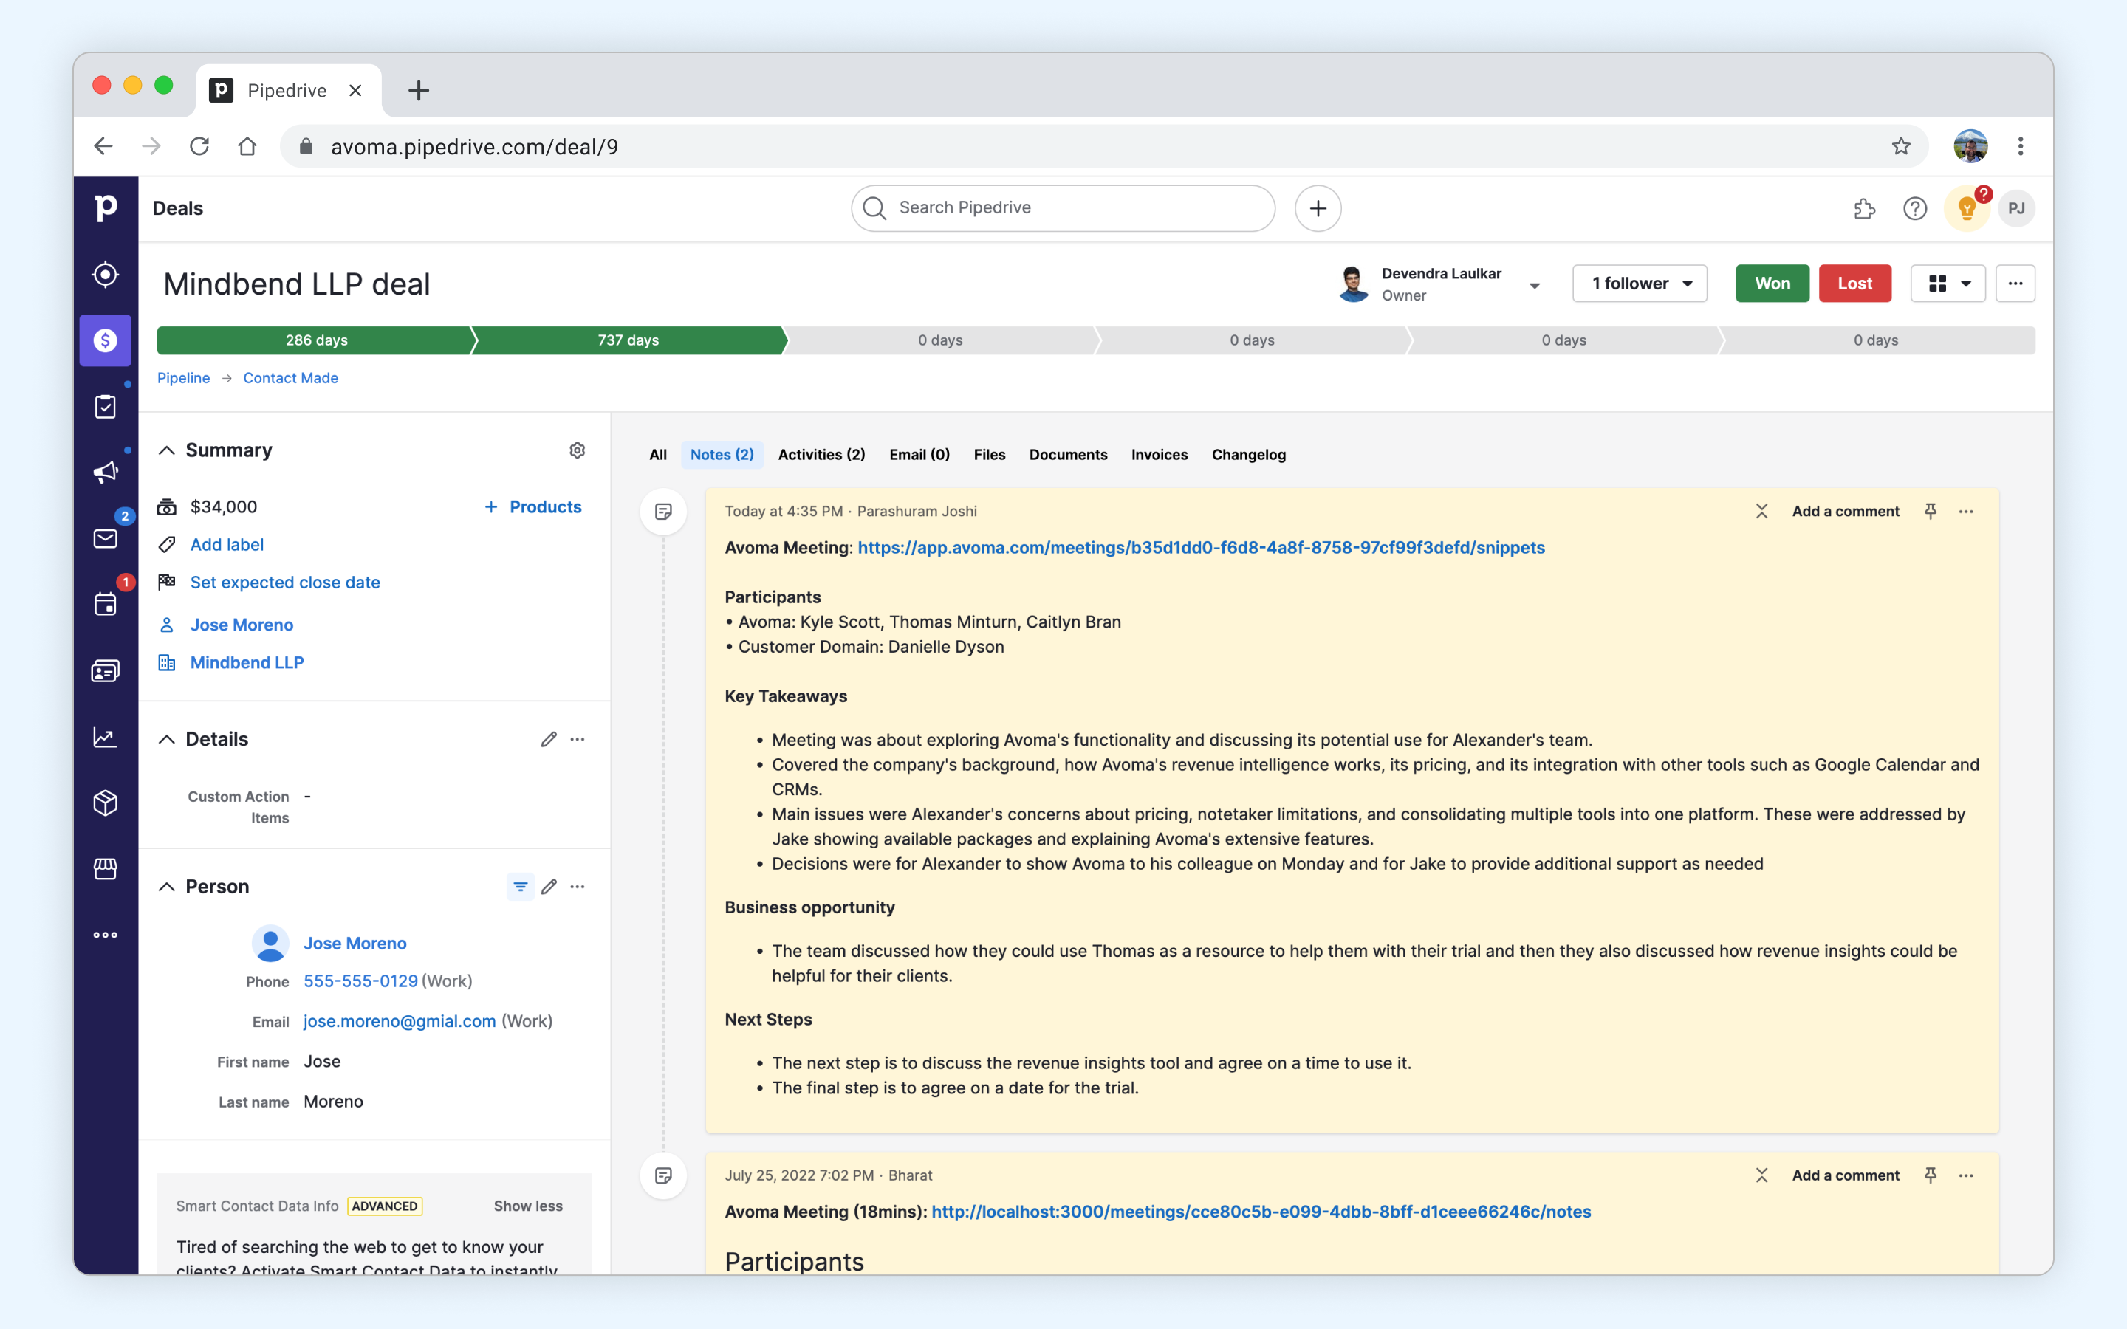Screen dimensions: 2127x1329
Task: Click Add label
Action: tap(227, 545)
